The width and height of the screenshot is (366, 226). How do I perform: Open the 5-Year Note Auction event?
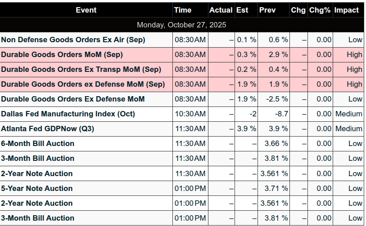[36, 188]
